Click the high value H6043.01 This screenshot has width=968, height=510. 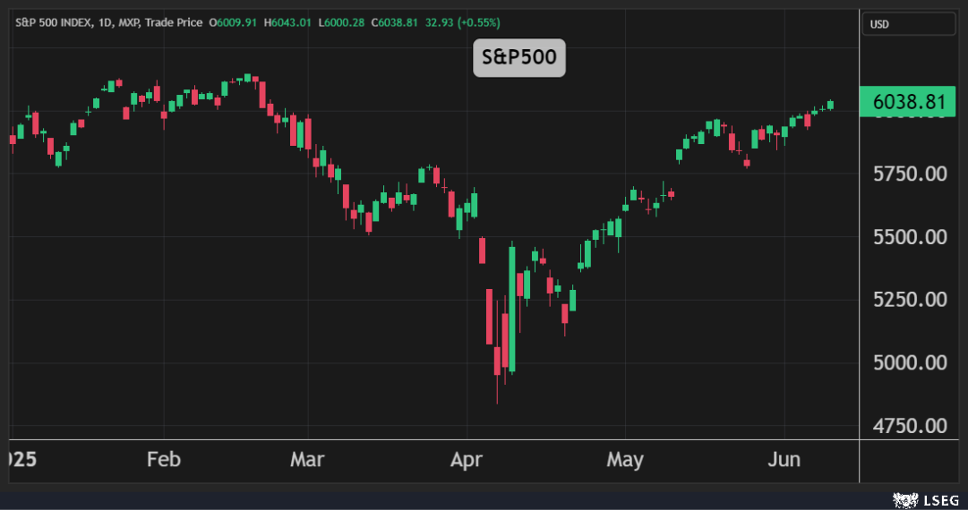(x=287, y=23)
